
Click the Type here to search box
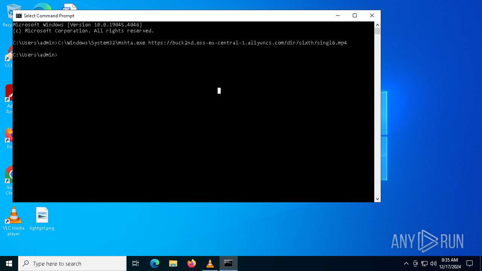point(72,263)
